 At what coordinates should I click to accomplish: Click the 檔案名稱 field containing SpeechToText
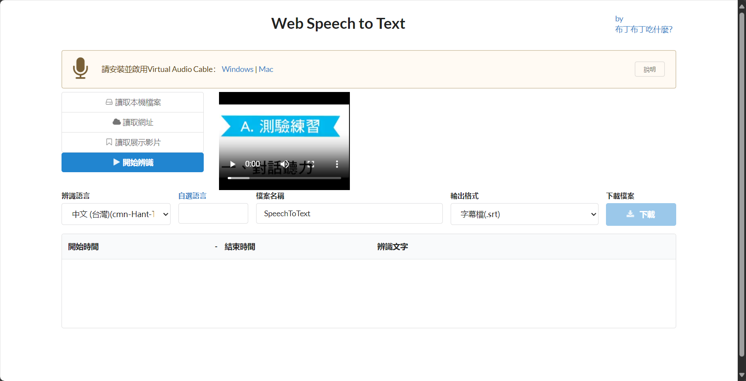pyautogui.click(x=349, y=214)
